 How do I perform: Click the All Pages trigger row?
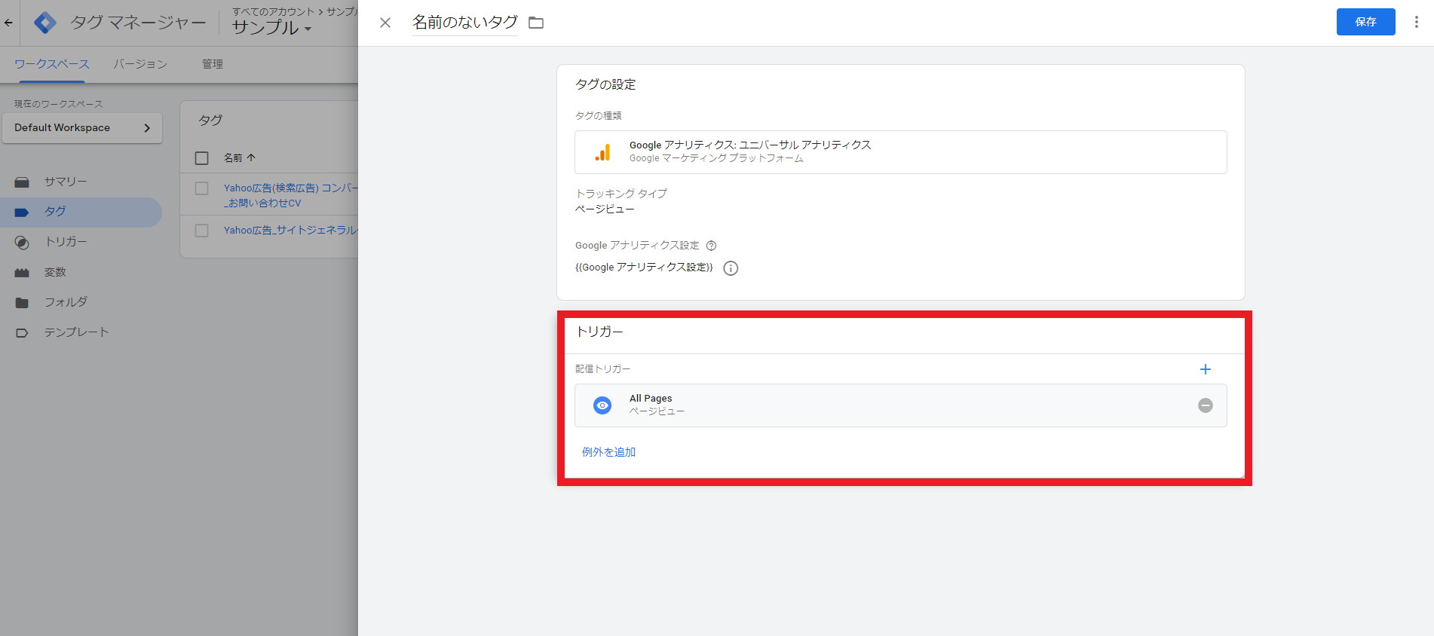(x=900, y=405)
